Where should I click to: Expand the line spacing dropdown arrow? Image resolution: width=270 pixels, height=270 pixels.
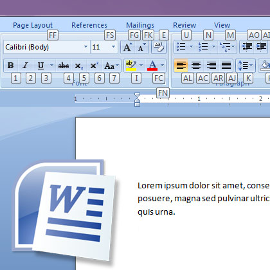click(x=251, y=65)
